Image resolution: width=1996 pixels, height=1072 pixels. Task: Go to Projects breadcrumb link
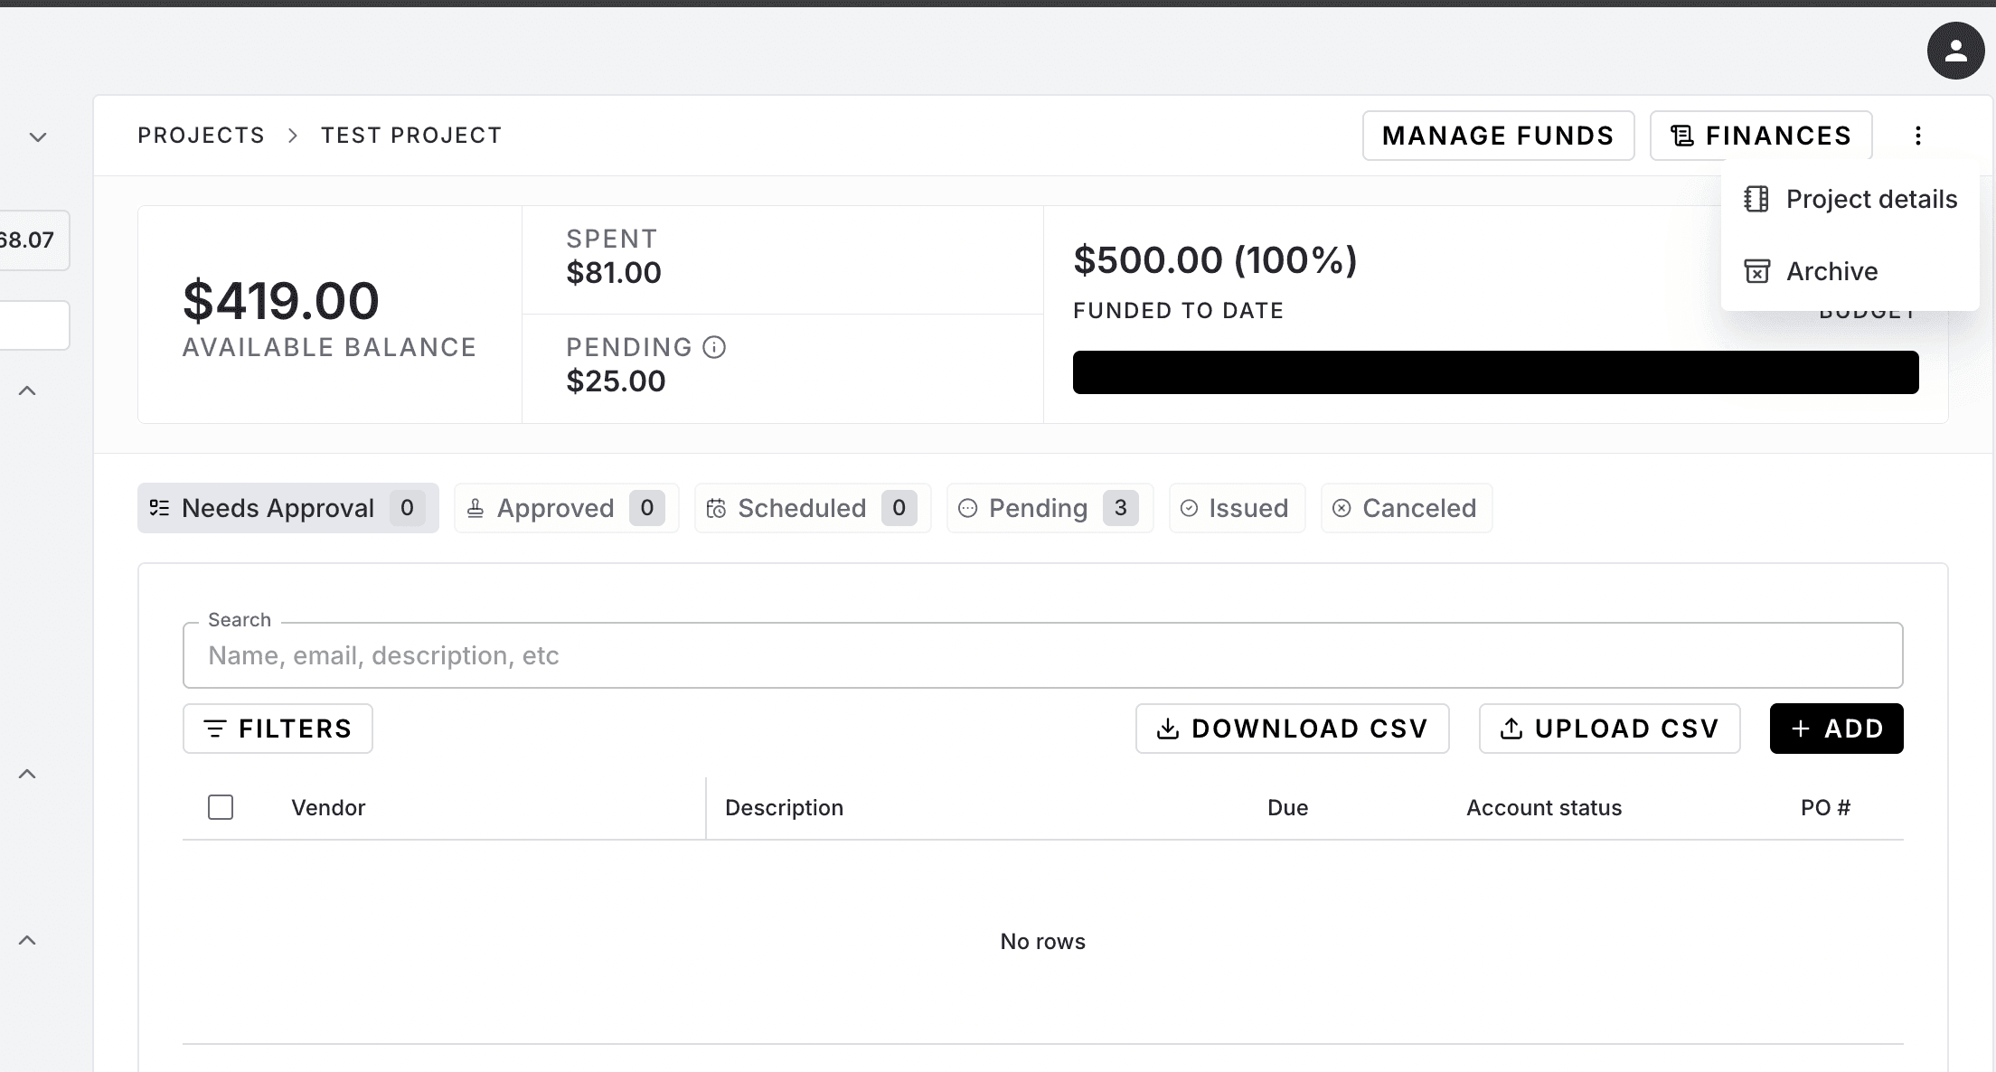point(201,136)
